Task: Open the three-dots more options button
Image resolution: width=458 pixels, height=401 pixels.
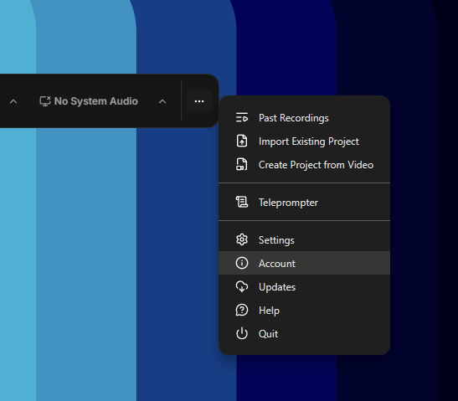Action: 199,101
